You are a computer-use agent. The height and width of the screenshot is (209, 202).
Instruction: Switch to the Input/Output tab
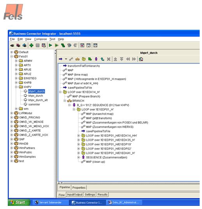tap(74, 195)
